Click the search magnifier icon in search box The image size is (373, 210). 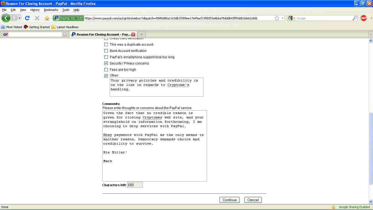(x=355, y=18)
